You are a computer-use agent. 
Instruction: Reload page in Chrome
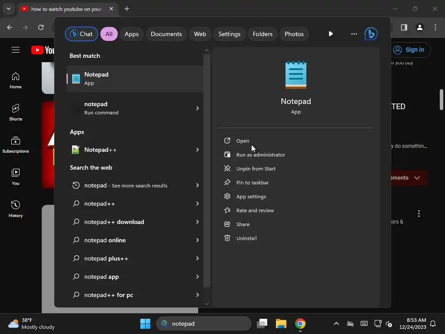pos(41,27)
